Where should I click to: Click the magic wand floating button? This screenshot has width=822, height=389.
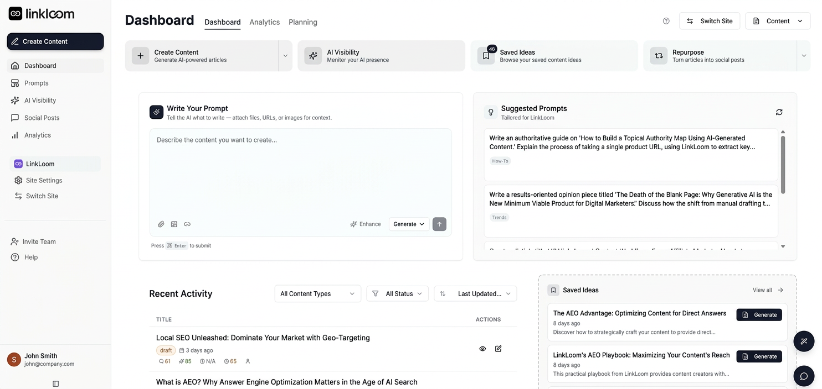point(804,341)
